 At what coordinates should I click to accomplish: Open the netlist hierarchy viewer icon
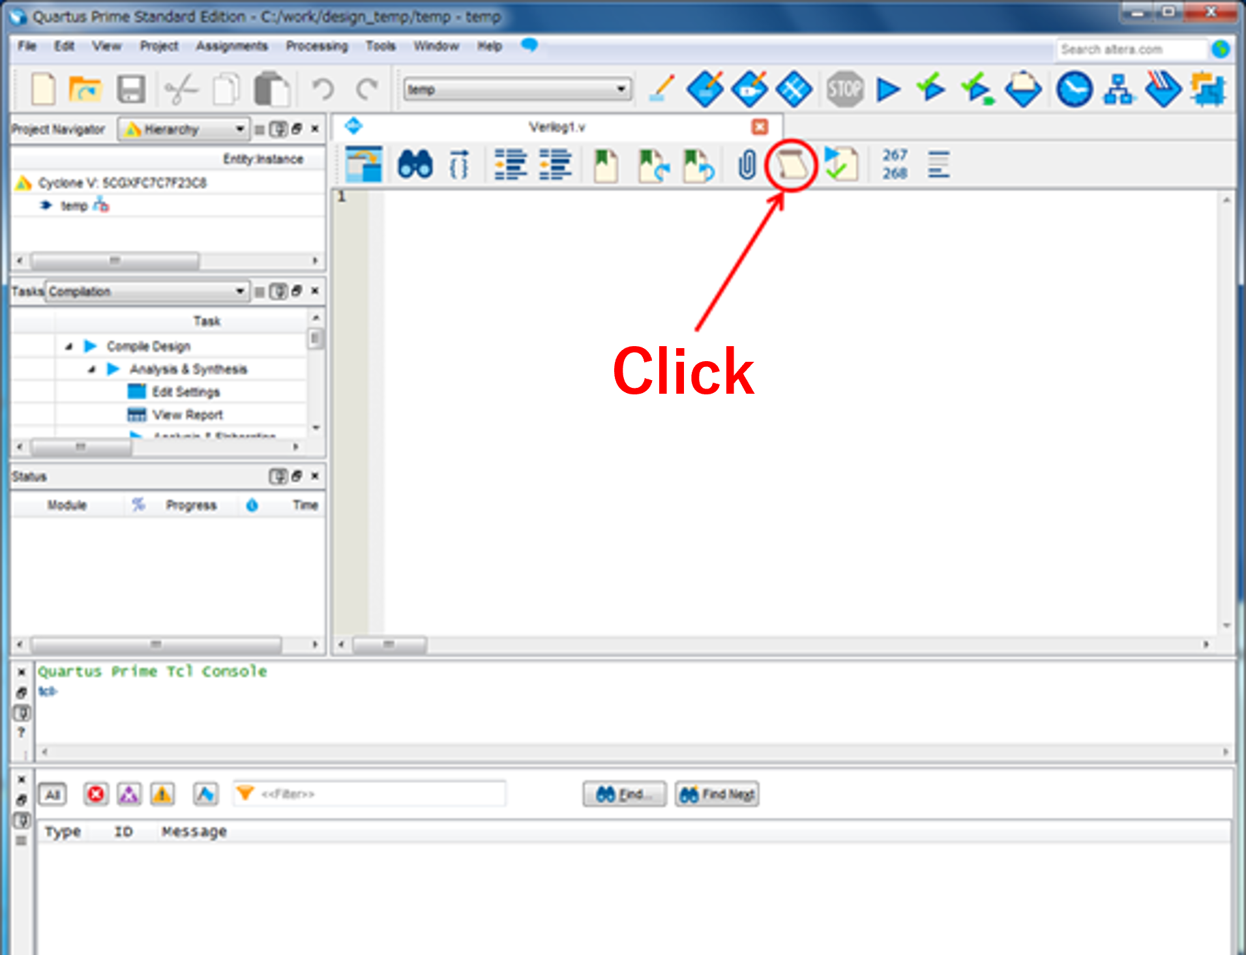[1119, 89]
